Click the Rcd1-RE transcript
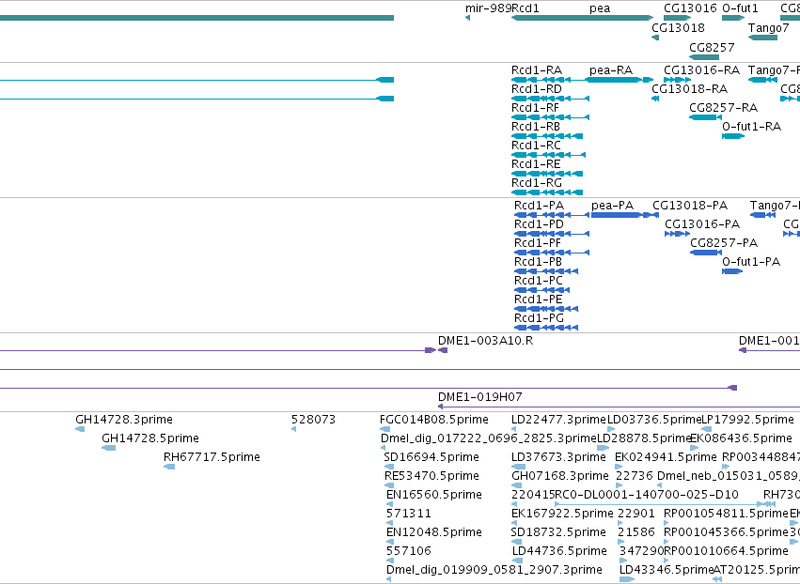 coord(547,174)
